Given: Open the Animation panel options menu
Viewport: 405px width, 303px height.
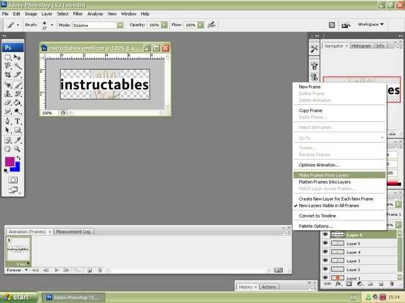Looking at the screenshot, I should [x=288, y=233].
